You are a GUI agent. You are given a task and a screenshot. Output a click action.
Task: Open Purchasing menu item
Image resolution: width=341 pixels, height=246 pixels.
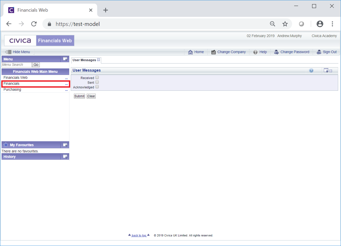click(12, 89)
